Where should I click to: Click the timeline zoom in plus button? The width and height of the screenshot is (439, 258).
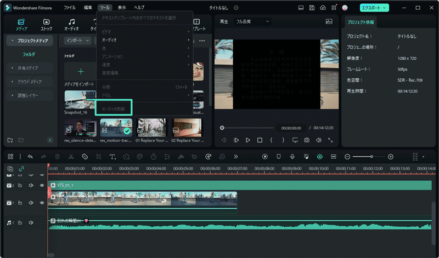pyautogui.click(x=391, y=157)
